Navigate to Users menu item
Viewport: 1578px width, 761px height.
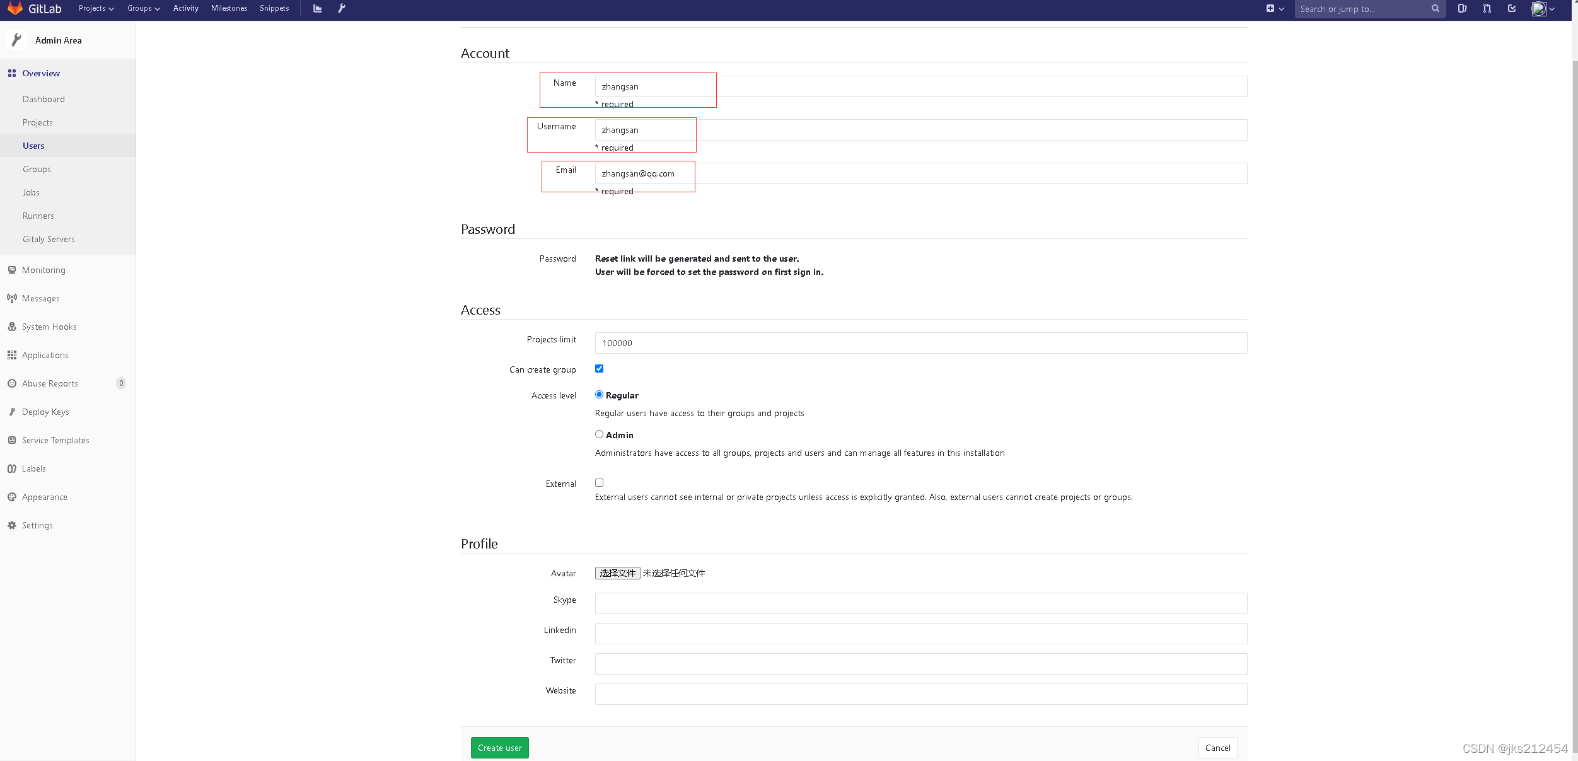(33, 145)
